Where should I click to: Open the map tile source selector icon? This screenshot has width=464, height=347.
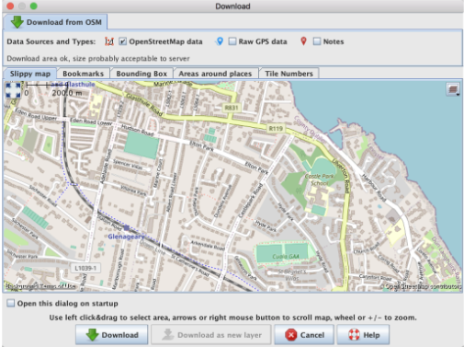click(453, 89)
